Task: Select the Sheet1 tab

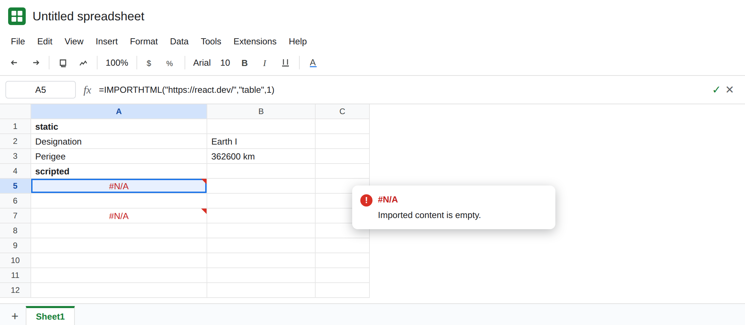Action: [x=50, y=316]
